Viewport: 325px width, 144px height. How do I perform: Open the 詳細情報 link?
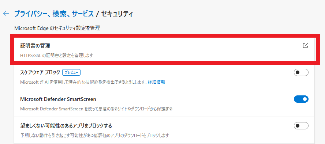coord(156,82)
